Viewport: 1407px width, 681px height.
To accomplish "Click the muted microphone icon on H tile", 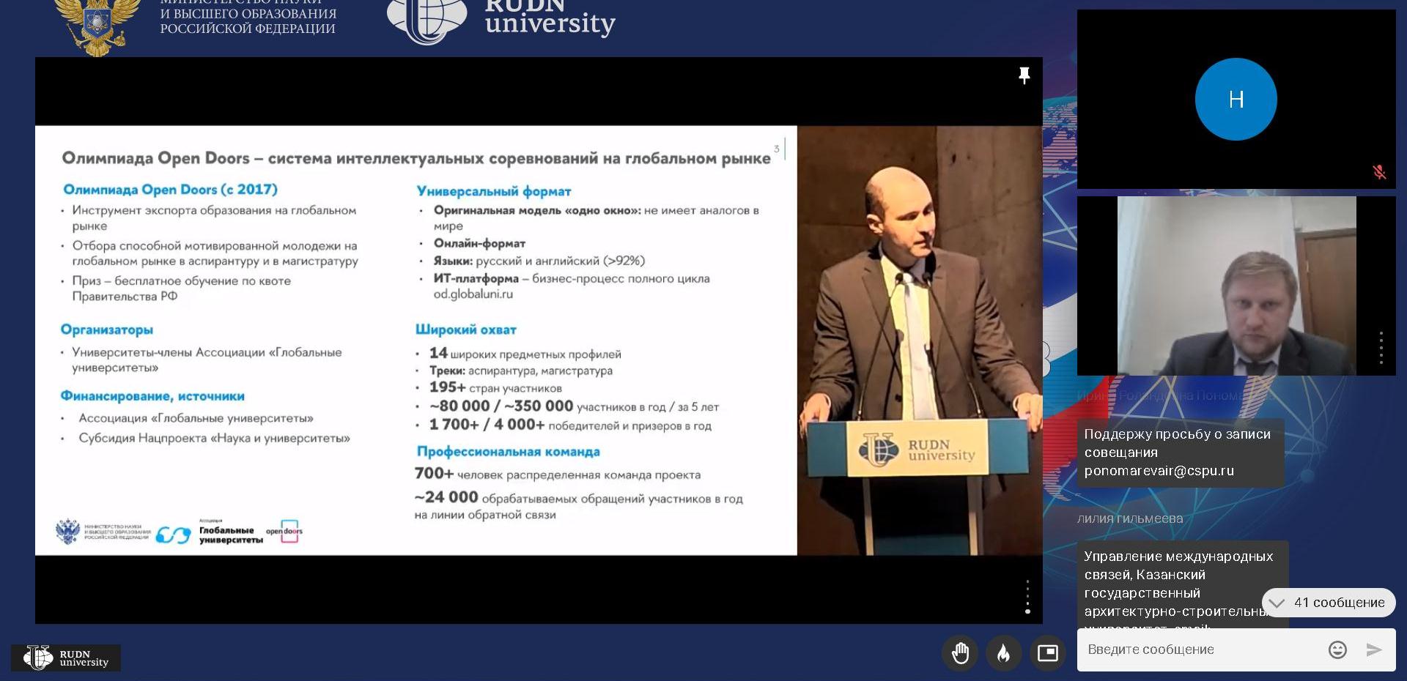I will point(1379,172).
